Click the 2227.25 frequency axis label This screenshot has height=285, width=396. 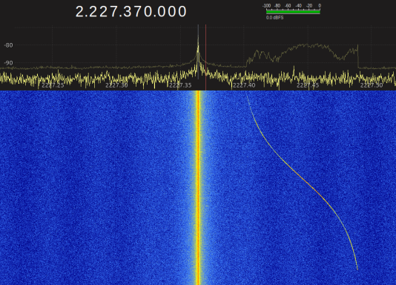53,85
